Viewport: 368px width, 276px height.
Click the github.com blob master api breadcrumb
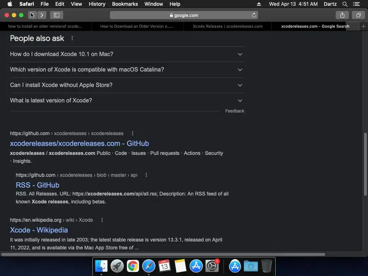pyautogui.click(x=77, y=175)
